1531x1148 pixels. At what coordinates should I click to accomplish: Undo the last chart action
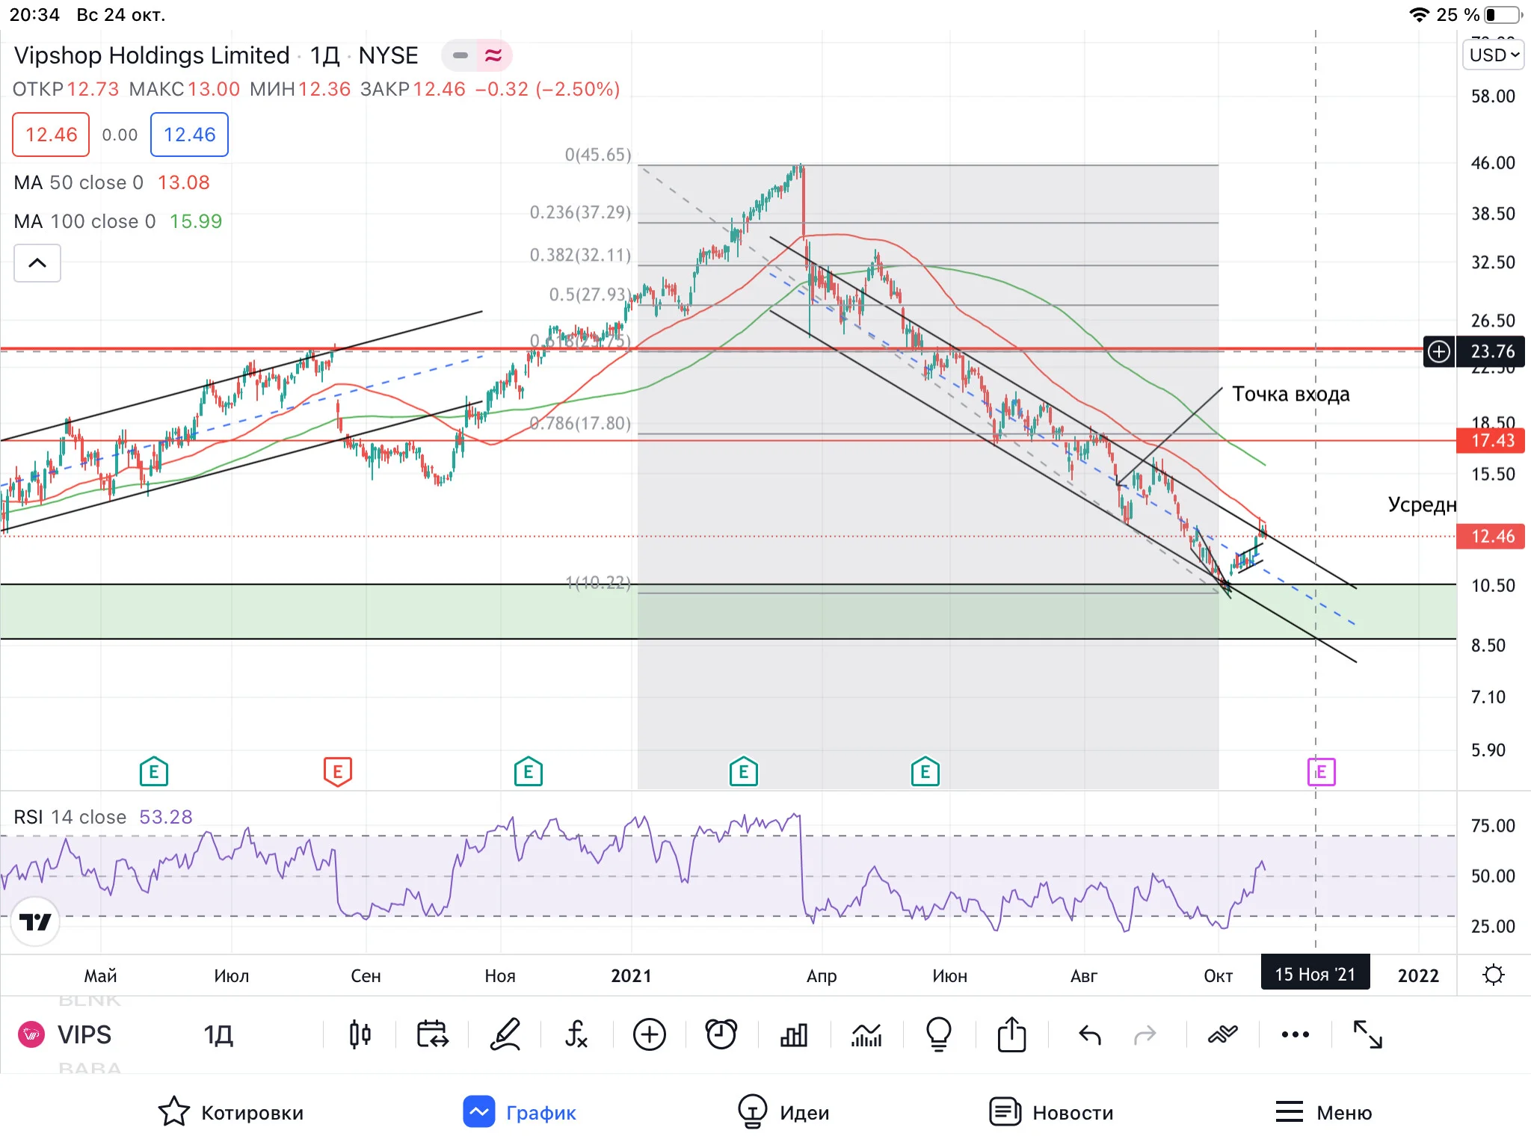(1090, 1035)
